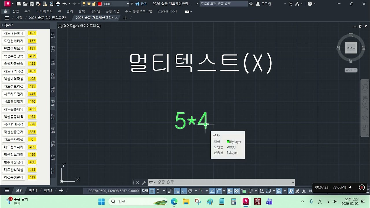Click the 도면전체켜기 button
The height and width of the screenshot is (208, 370).
click(x=13, y=41)
